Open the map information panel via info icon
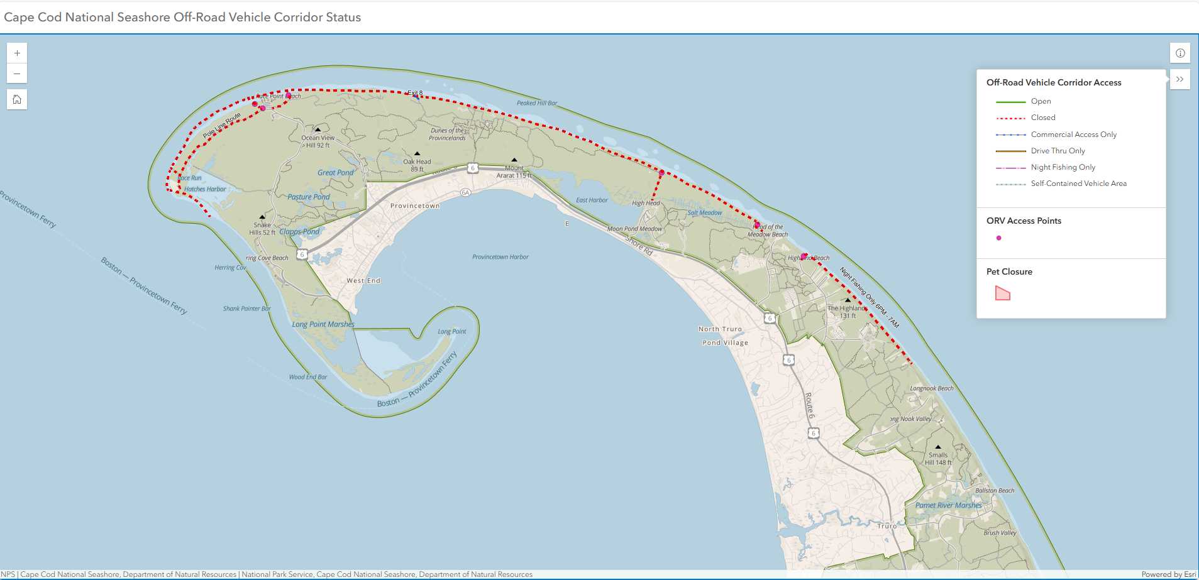1199x580 pixels. 1180,53
